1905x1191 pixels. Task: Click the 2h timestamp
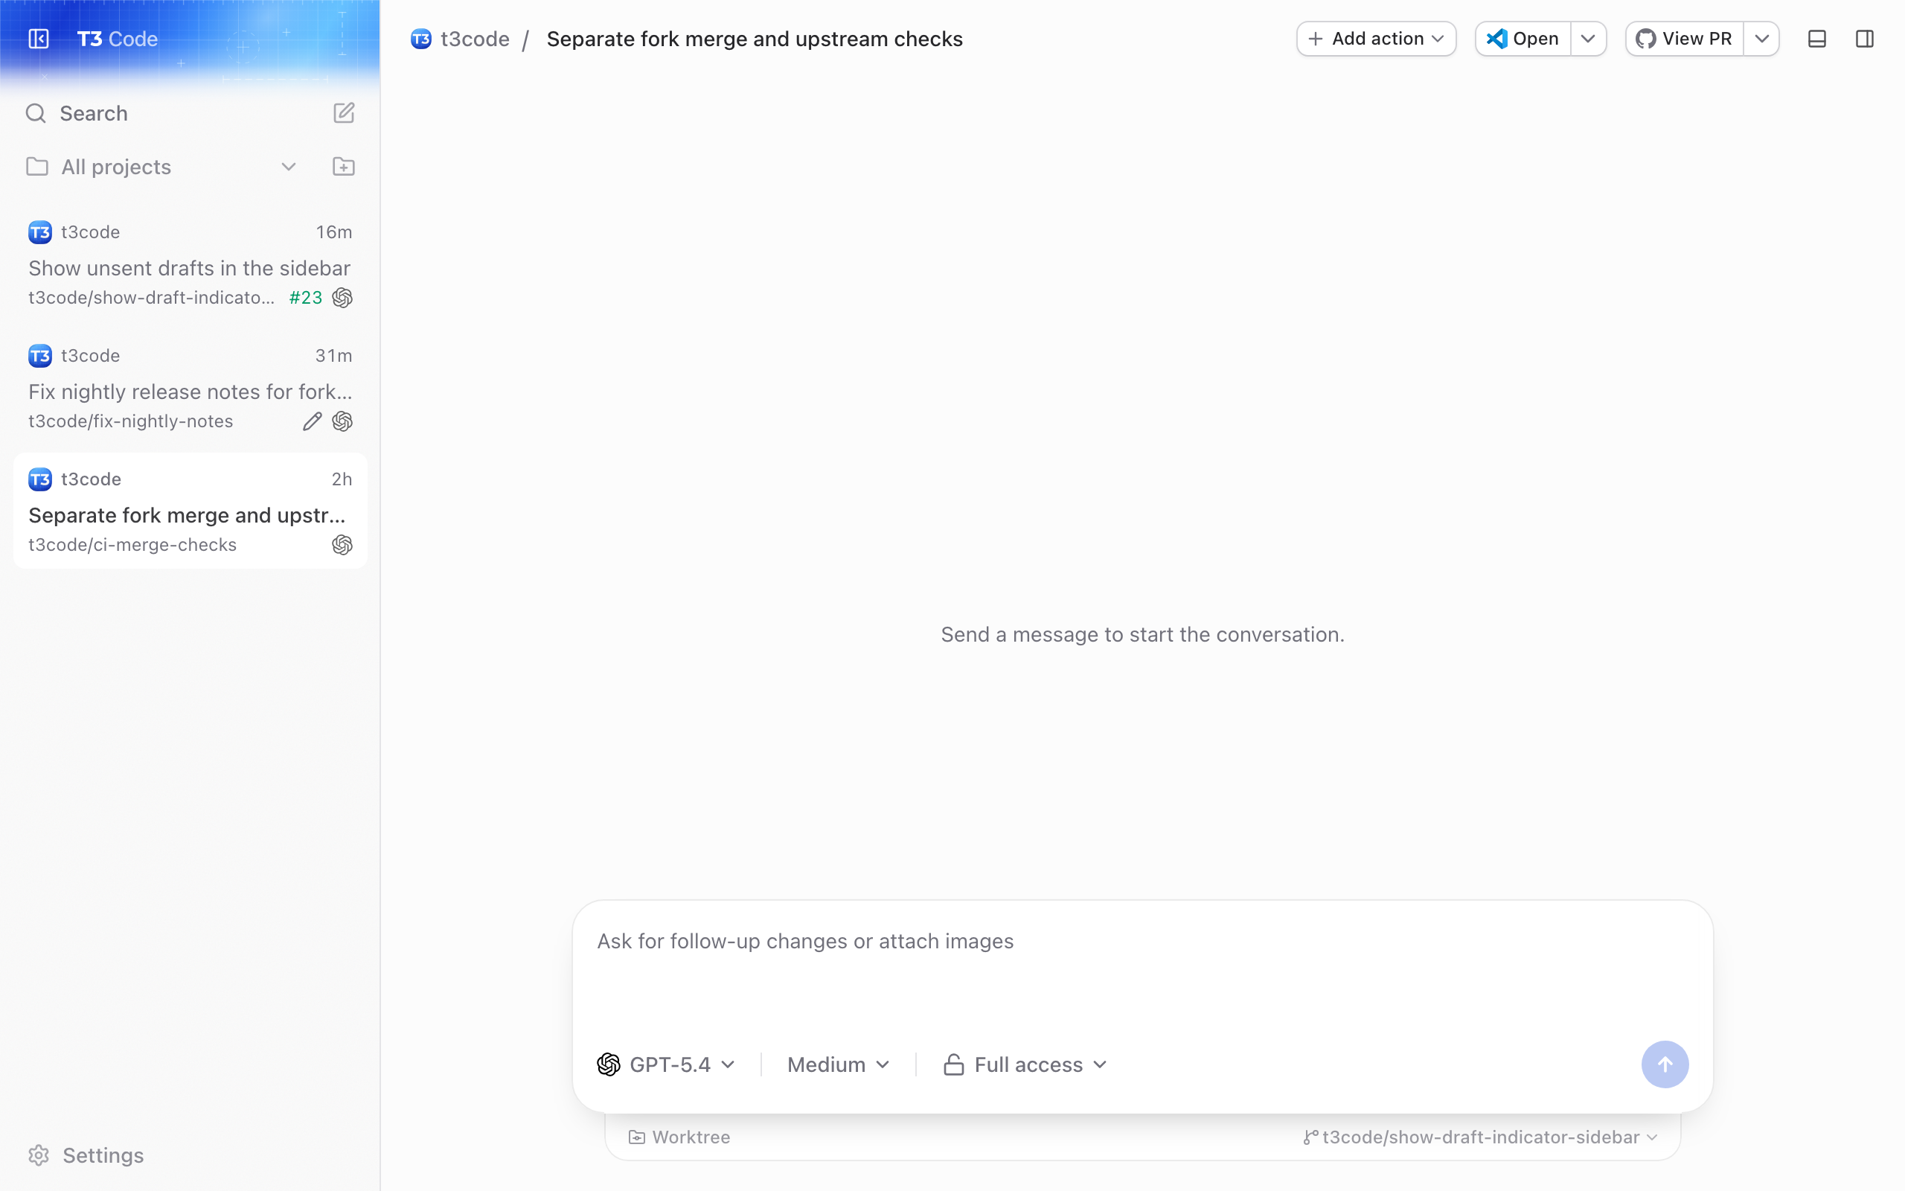click(x=342, y=479)
